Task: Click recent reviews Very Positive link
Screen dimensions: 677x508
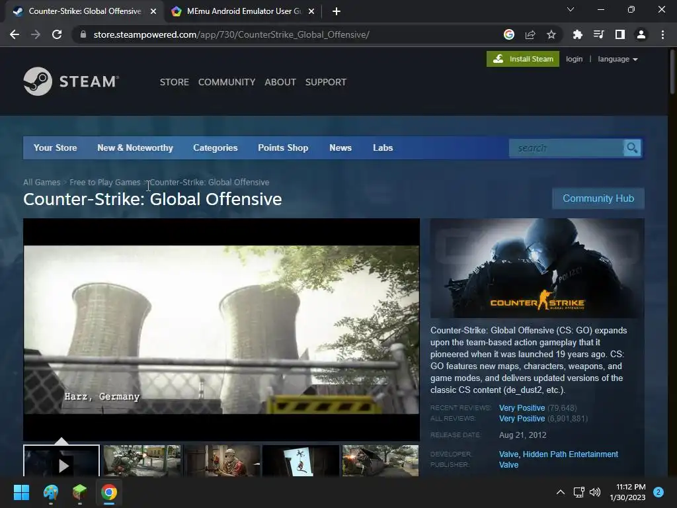Action: (522, 407)
